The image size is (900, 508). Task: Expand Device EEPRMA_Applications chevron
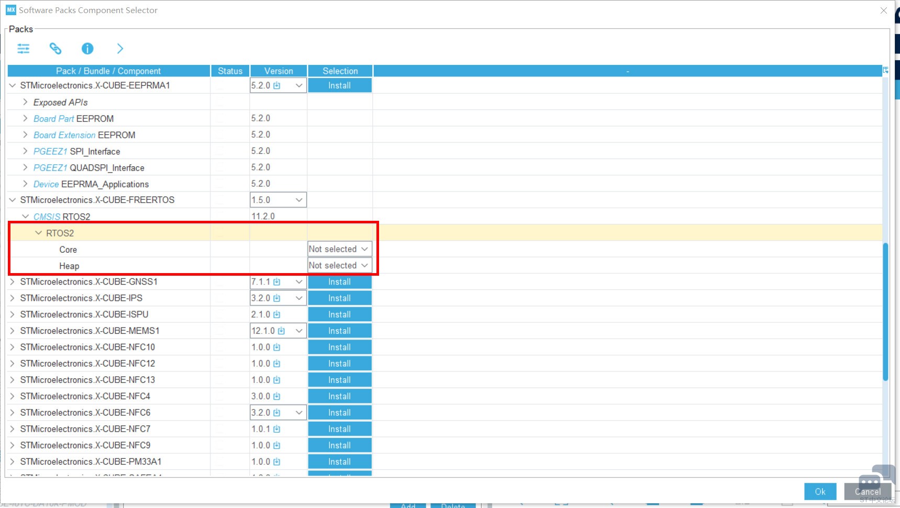click(x=25, y=184)
